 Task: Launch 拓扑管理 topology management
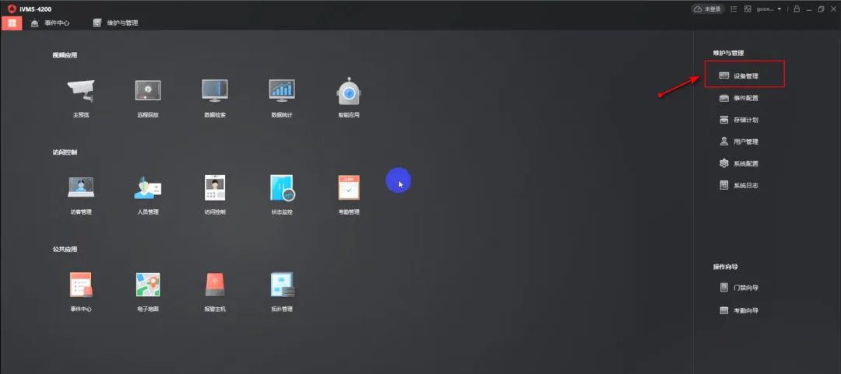click(282, 285)
